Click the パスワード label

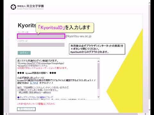(22, 41)
